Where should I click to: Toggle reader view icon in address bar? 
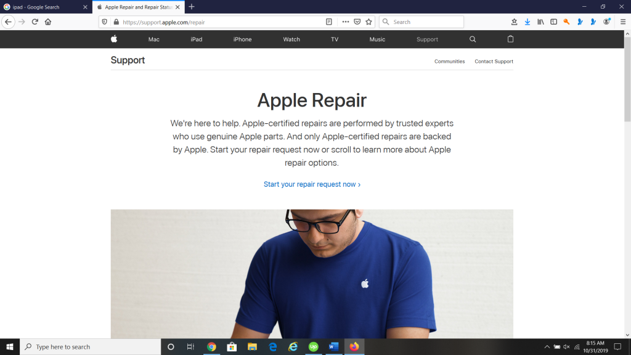tap(329, 22)
